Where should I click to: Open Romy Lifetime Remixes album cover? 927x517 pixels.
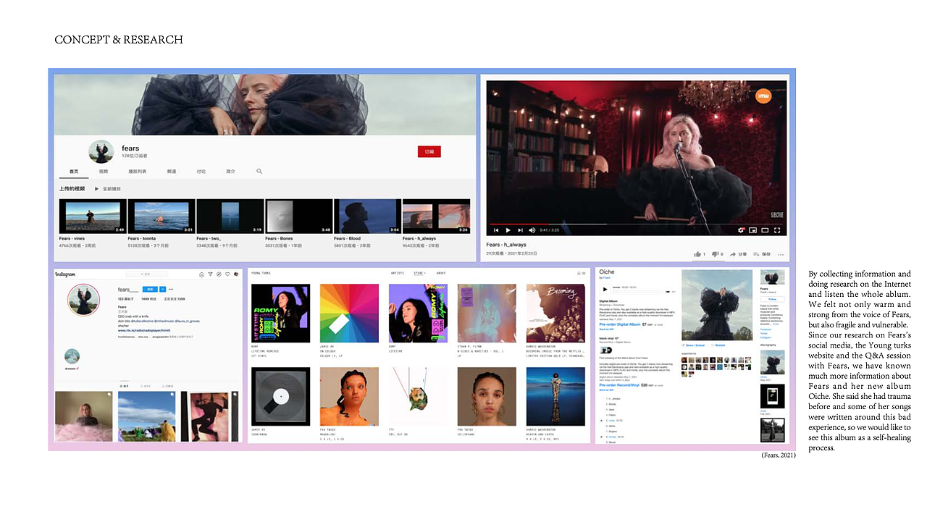pos(280,313)
